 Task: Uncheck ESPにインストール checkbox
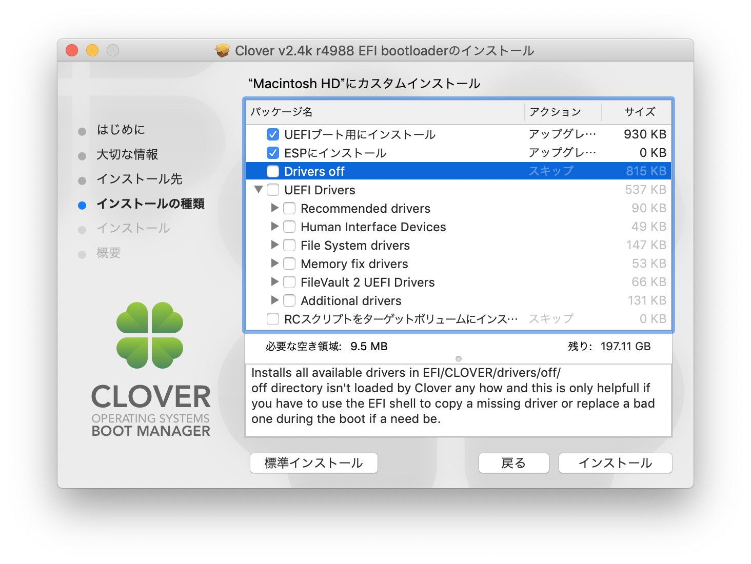[x=273, y=153]
